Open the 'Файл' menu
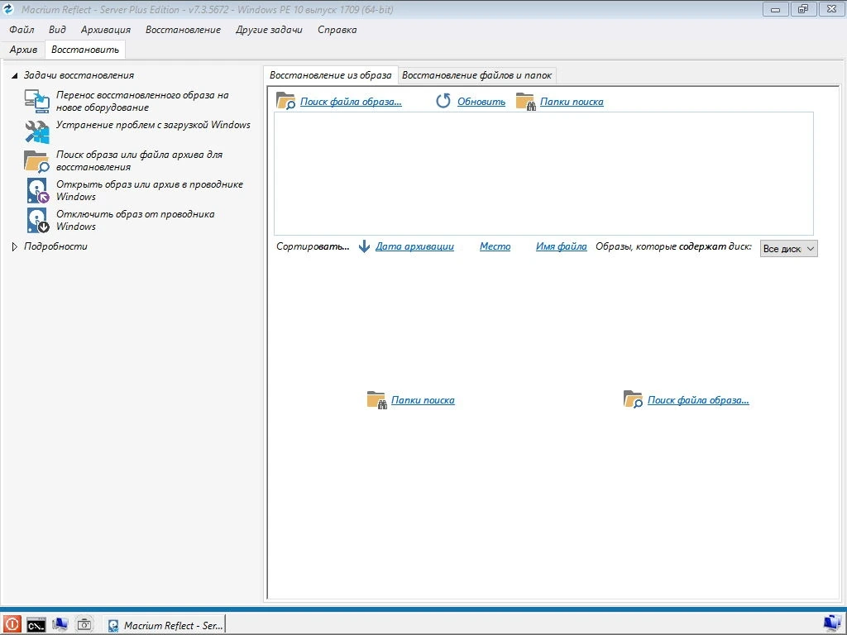 pyautogui.click(x=22, y=30)
